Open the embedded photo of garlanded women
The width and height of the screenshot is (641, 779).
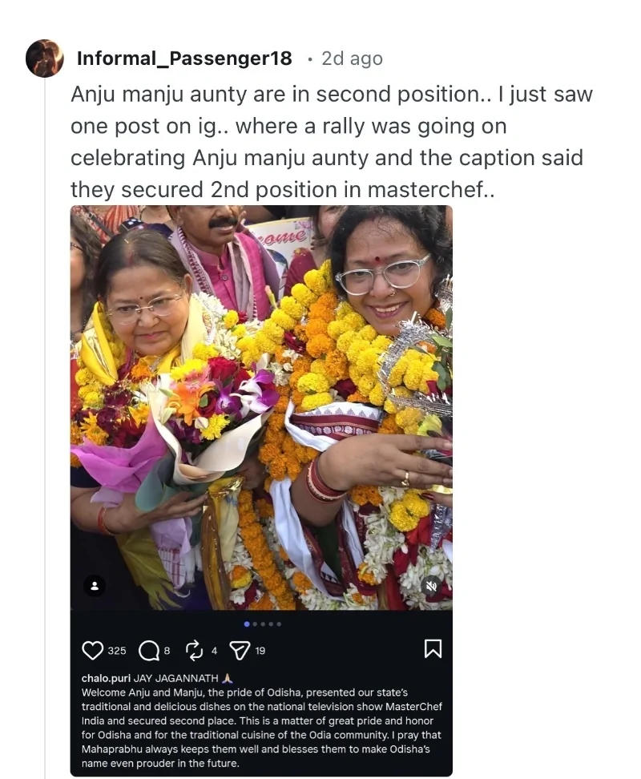[261, 401]
